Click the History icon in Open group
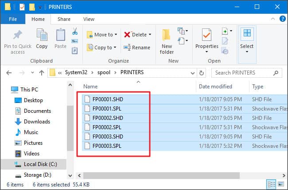The height and width of the screenshot is (190, 288). (225, 51)
